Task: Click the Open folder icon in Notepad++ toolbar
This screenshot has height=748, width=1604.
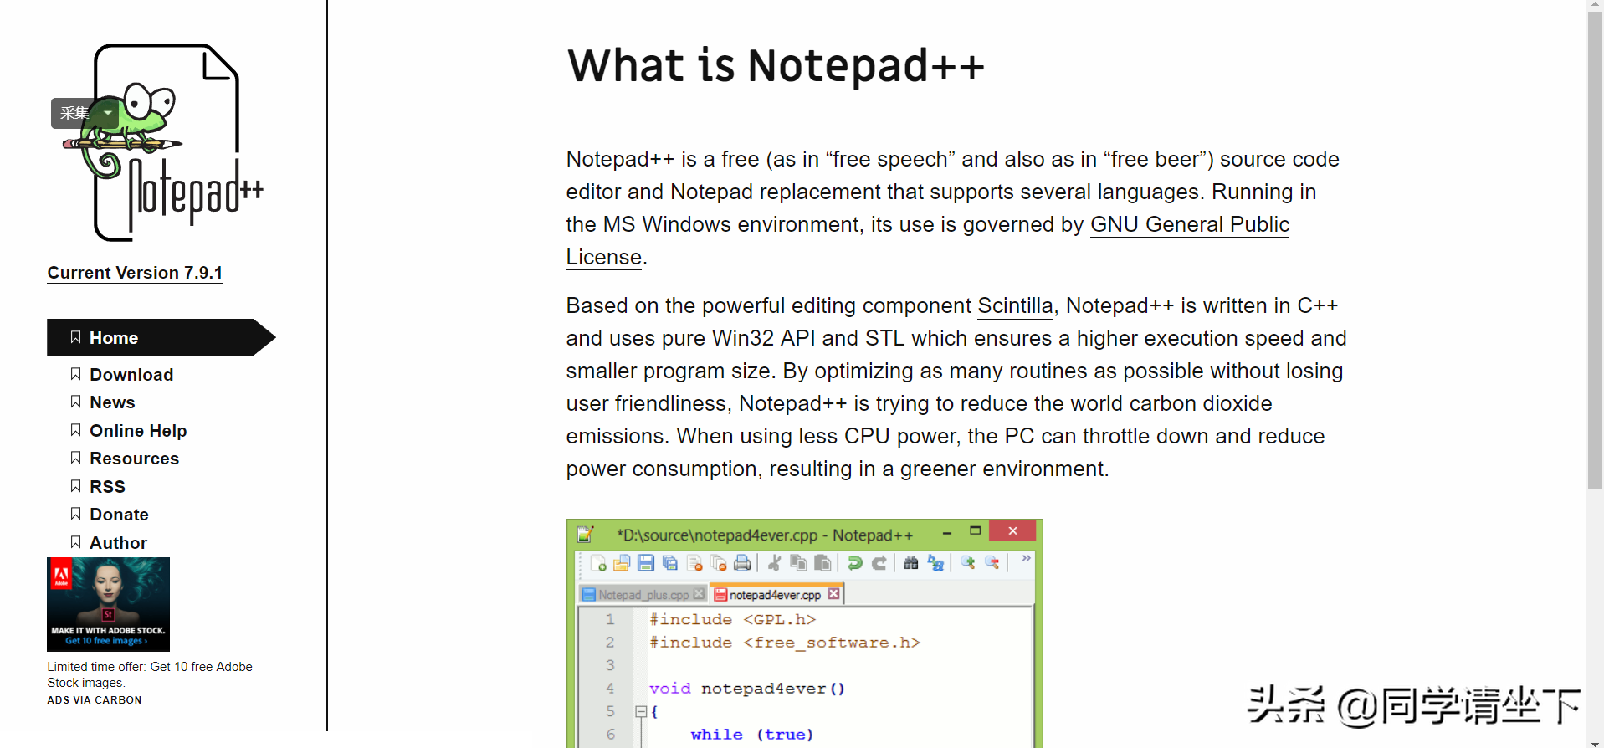Action: (x=622, y=563)
